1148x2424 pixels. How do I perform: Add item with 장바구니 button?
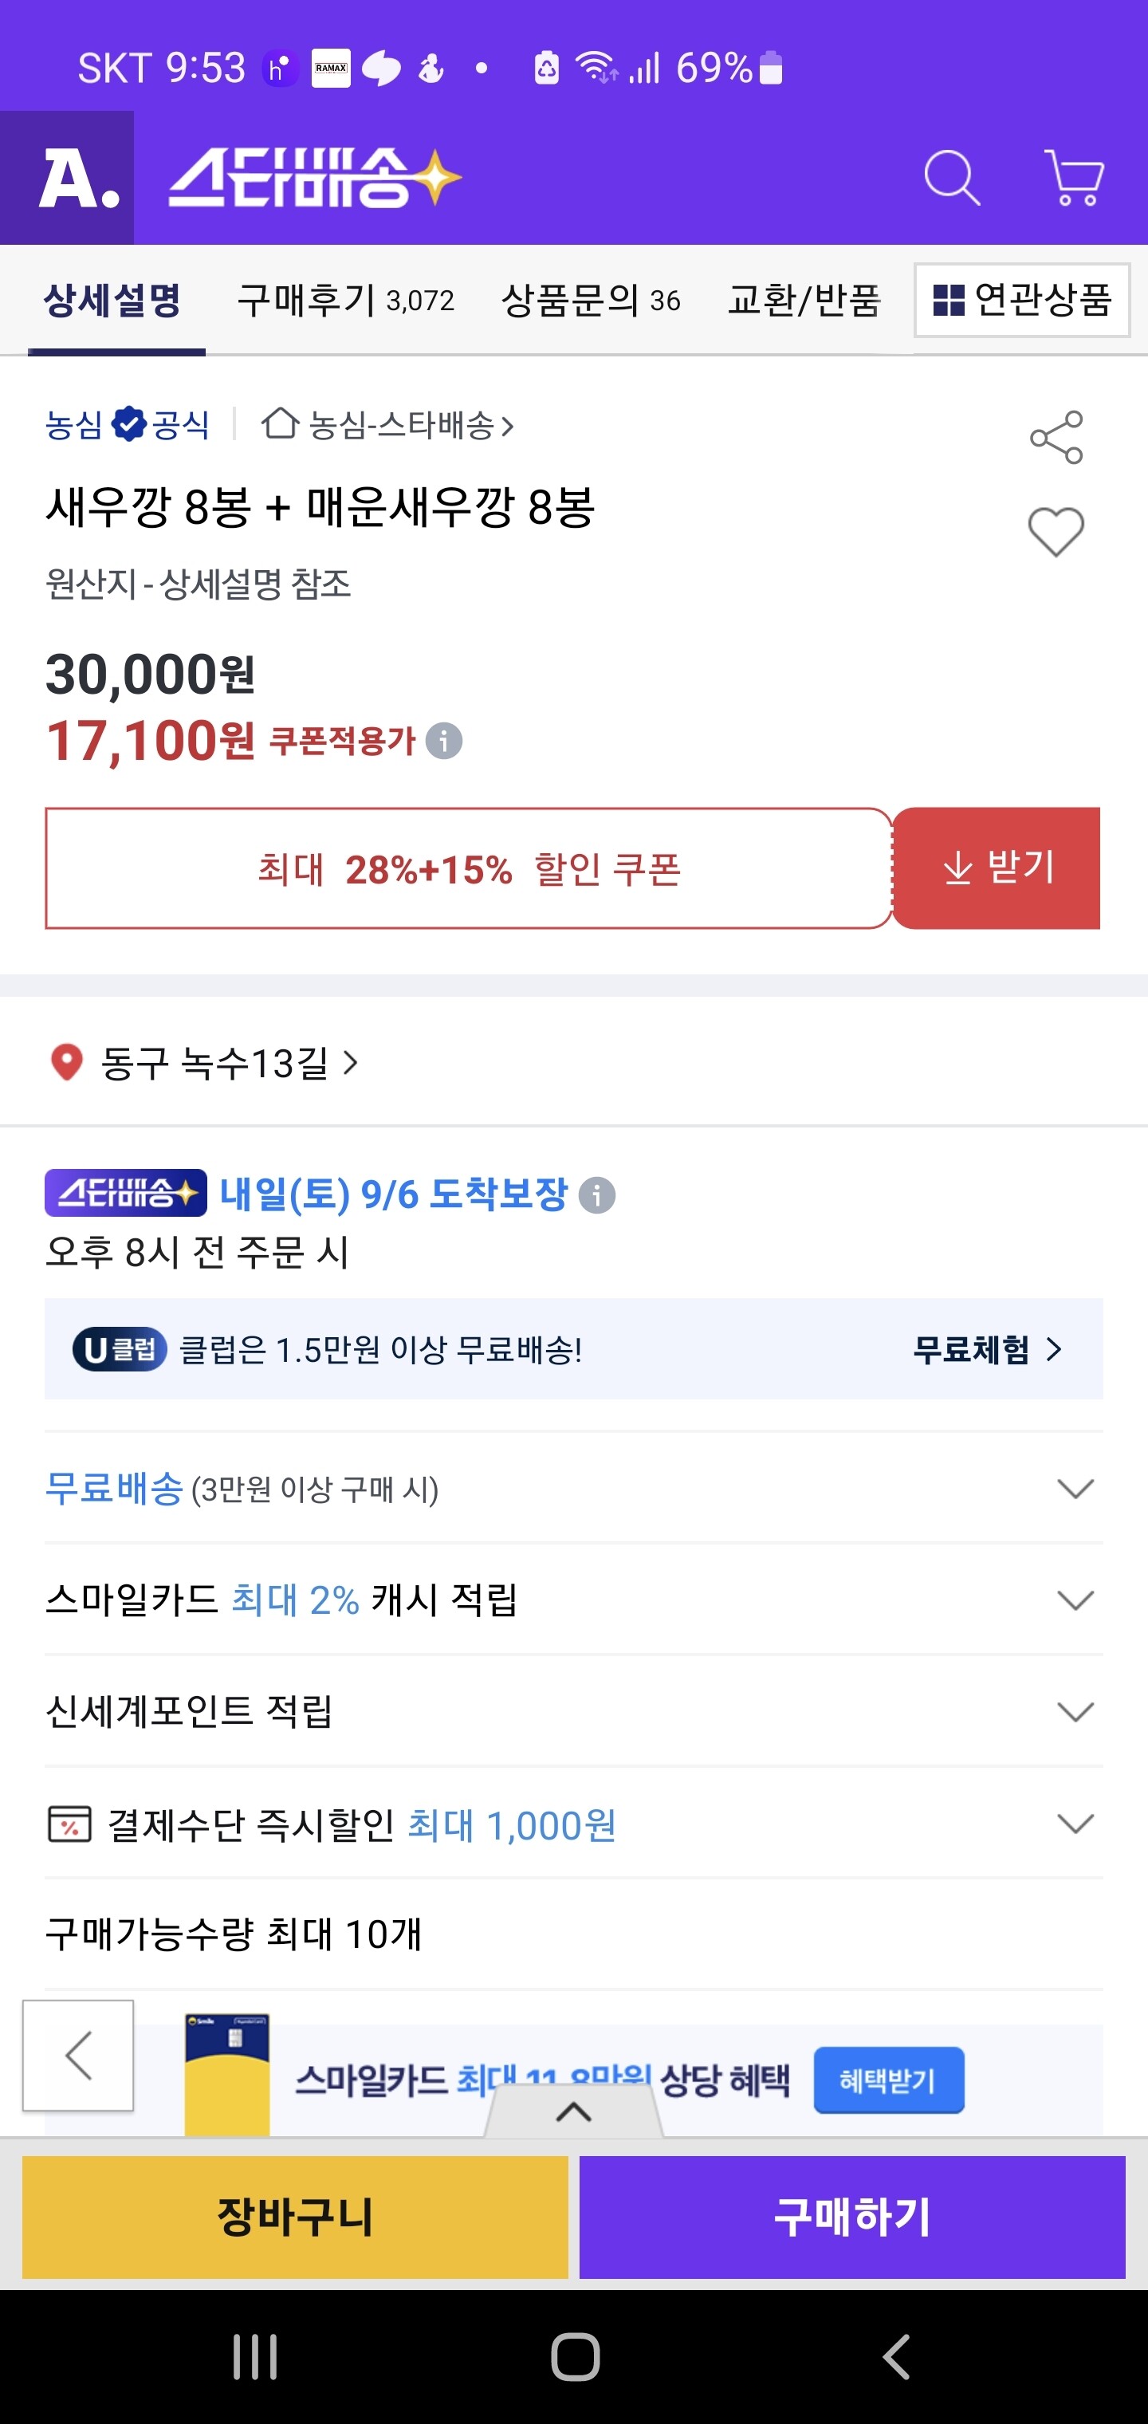pos(294,2217)
